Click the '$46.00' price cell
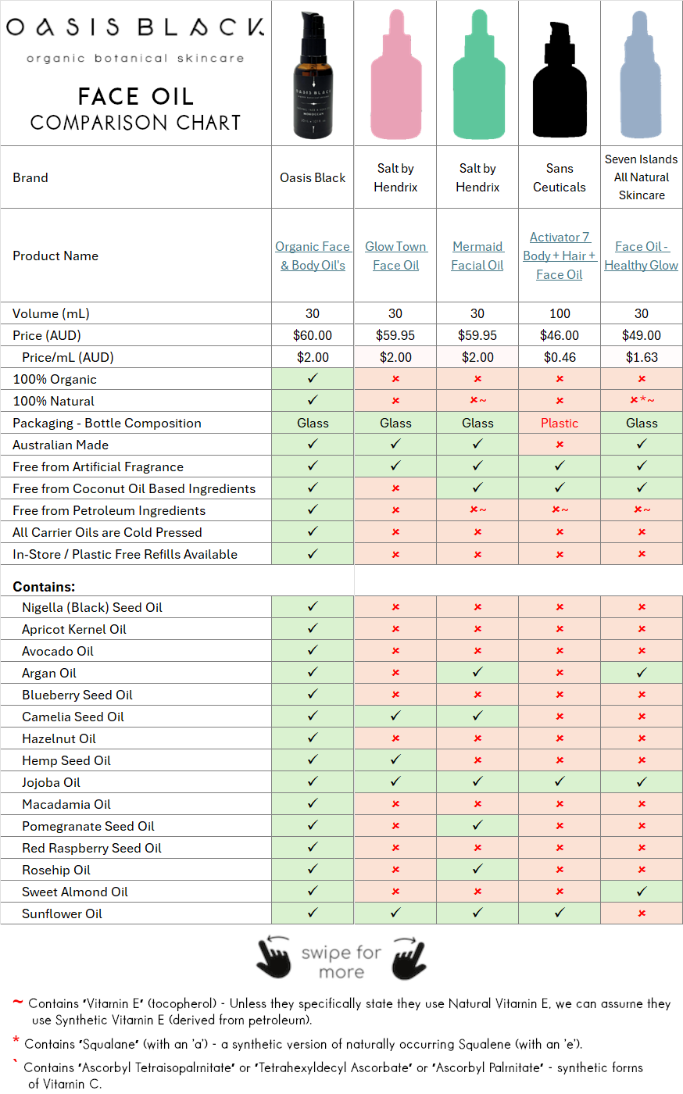Image resolution: width=683 pixels, height=1094 pixels. [560, 335]
